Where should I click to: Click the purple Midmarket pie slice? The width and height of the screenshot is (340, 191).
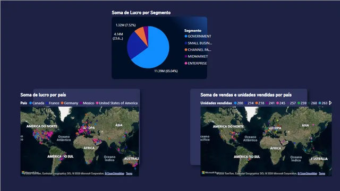tap(146, 32)
